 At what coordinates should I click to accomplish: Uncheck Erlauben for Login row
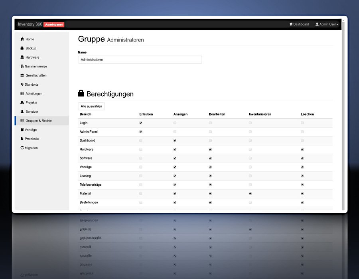pyautogui.click(x=141, y=123)
